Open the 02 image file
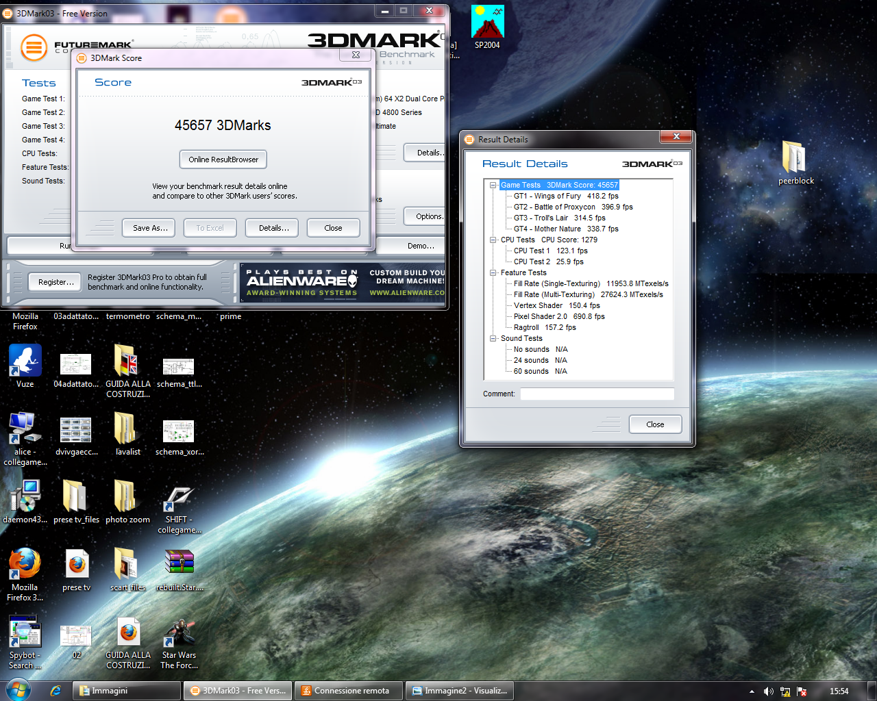Screen dimensions: 877x701 [76, 641]
